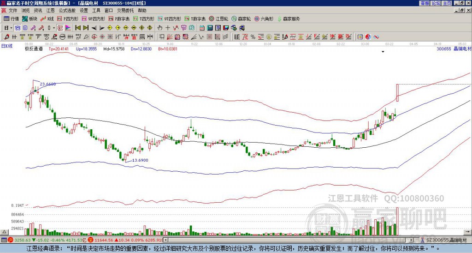Click the 板块 toolbar button

(30, 18)
